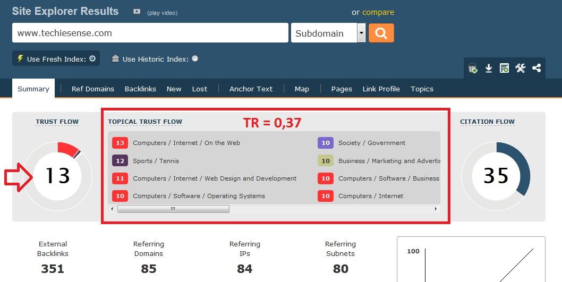Click the URL search input field
562x282 pixels.
[150, 33]
